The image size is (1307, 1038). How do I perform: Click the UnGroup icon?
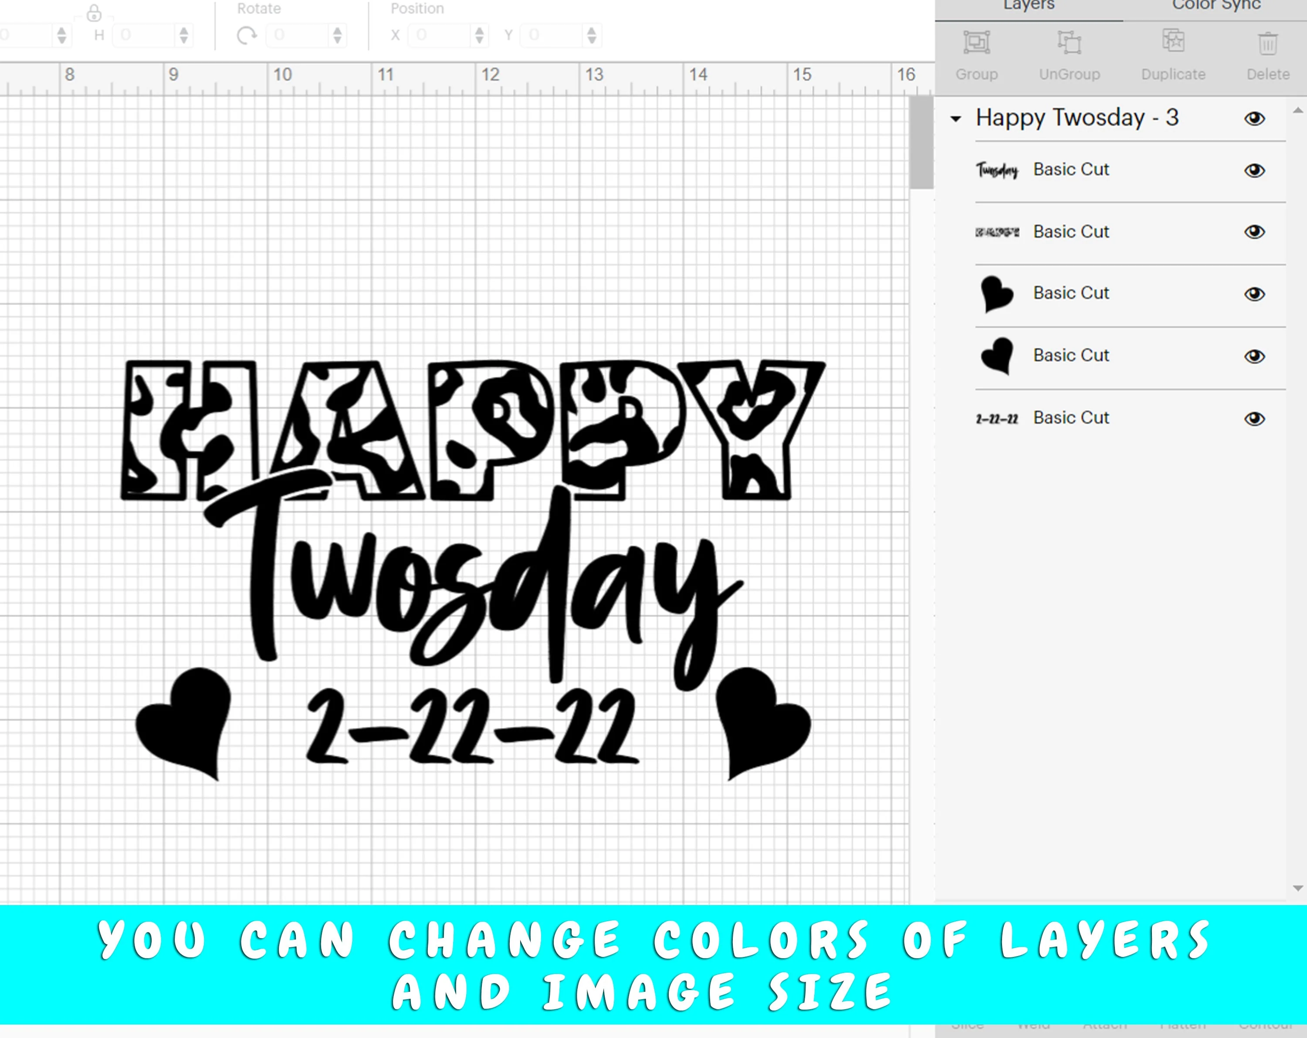pyautogui.click(x=1070, y=42)
